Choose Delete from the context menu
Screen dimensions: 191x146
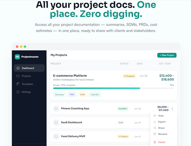[x=164, y=142]
